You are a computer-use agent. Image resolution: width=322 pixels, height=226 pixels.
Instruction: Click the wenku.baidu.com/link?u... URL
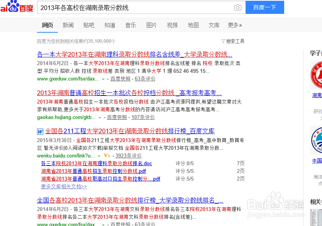pos(66,156)
